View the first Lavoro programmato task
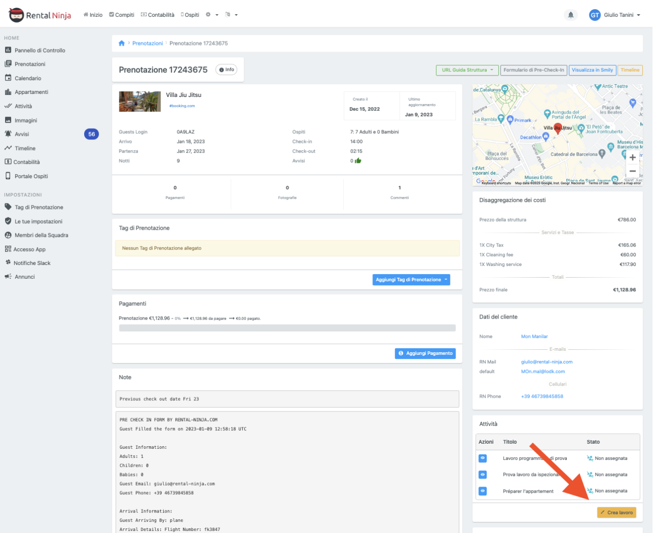653x533 pixels. point(483,458)
